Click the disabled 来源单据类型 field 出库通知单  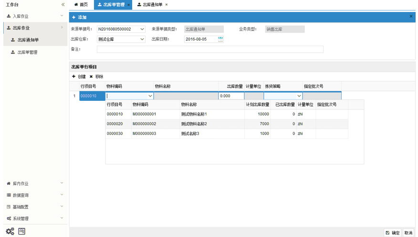(204, 29)
